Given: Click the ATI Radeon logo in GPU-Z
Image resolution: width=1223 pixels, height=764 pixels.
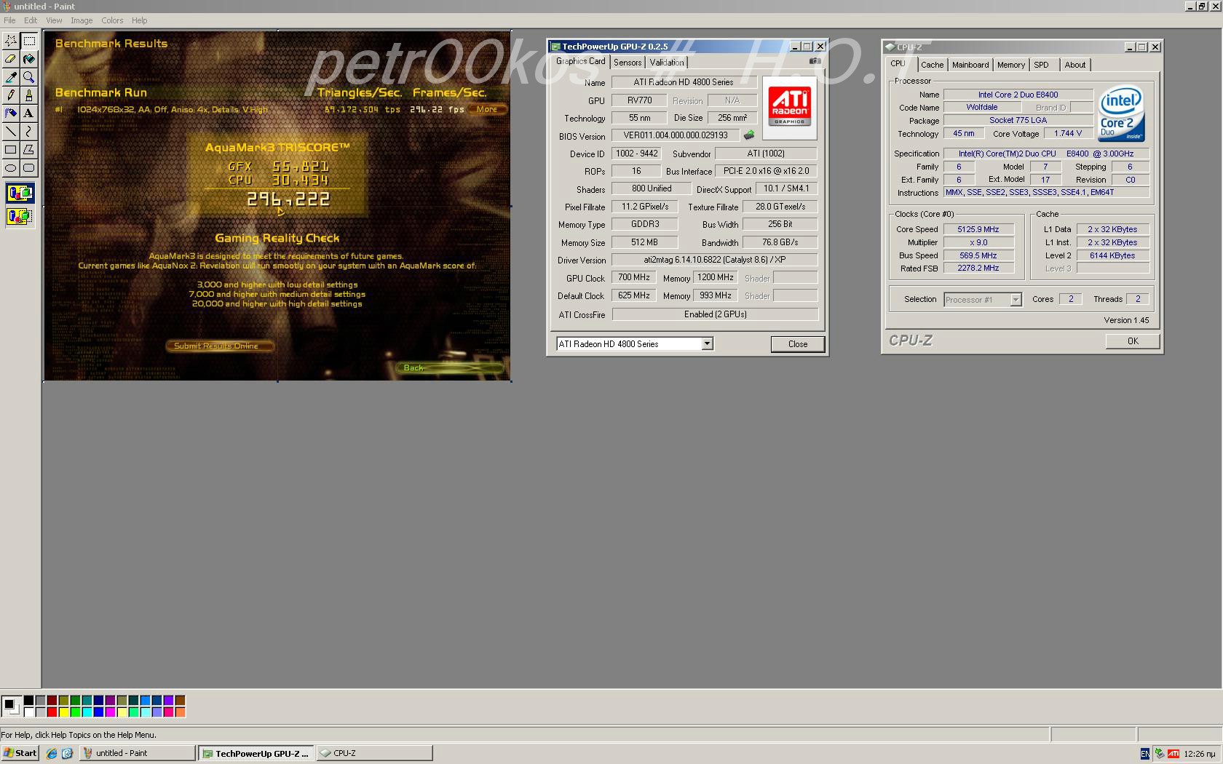Looking at the screenshot, I should click(x=790, y=106).
